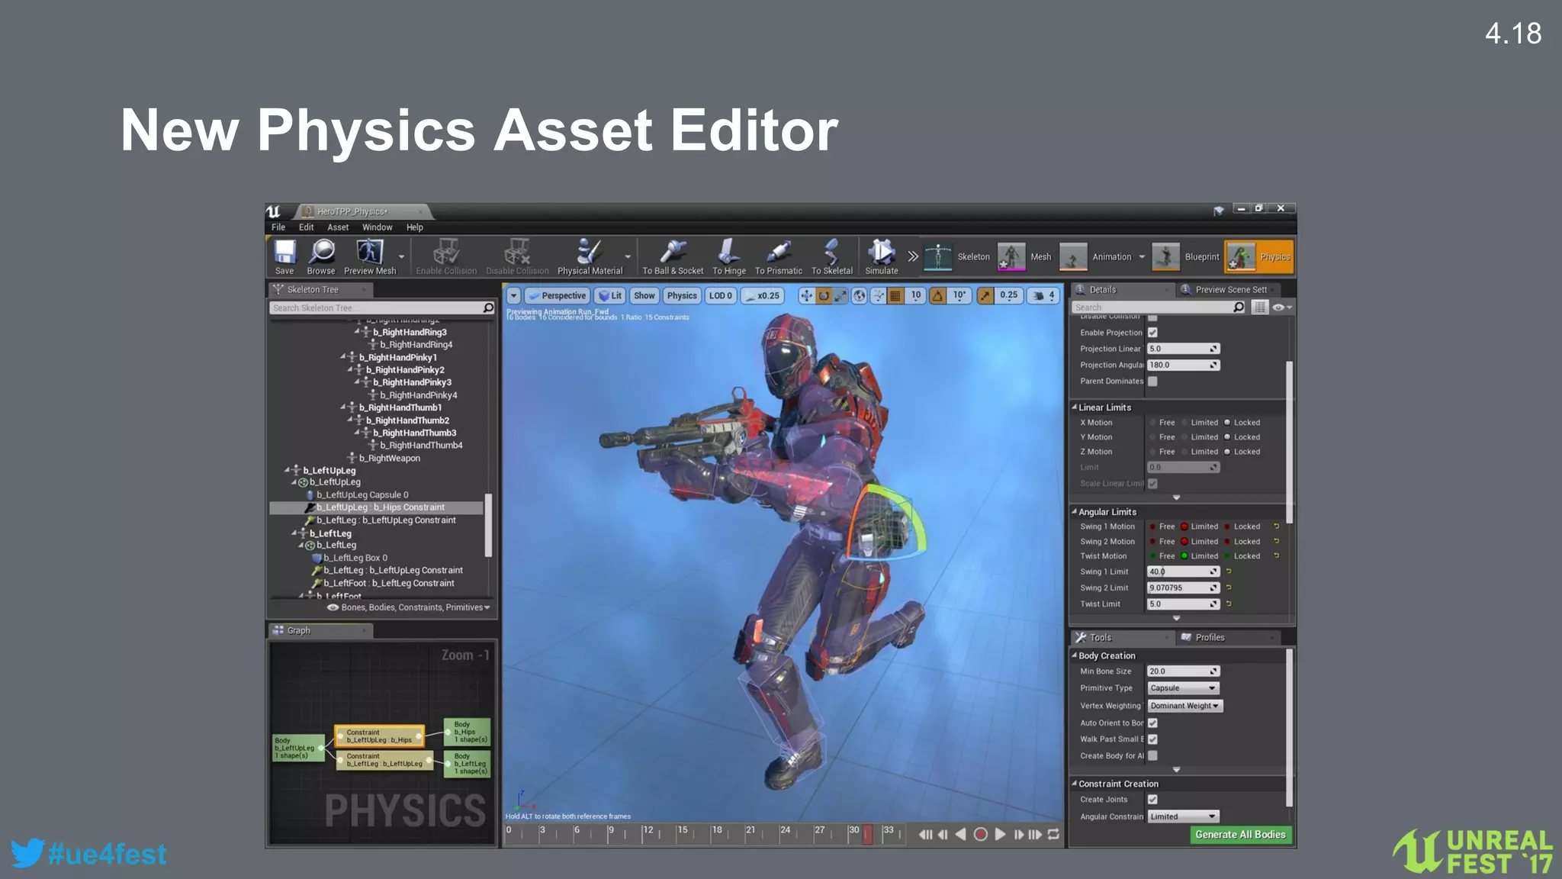Viewport: 1562px width, 879px height.
Task: Click the Show viewport button
Action: point(644,296)
